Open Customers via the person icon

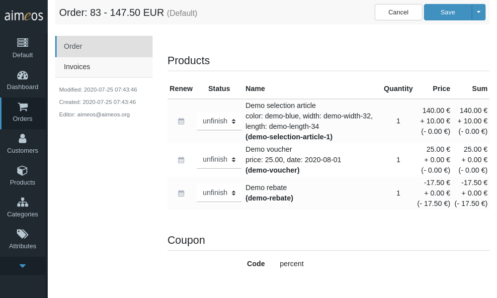point(22,139)
